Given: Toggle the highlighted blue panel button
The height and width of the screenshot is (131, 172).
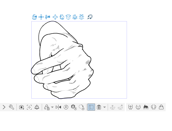Looking at the screenshot, I should (91, 107).
